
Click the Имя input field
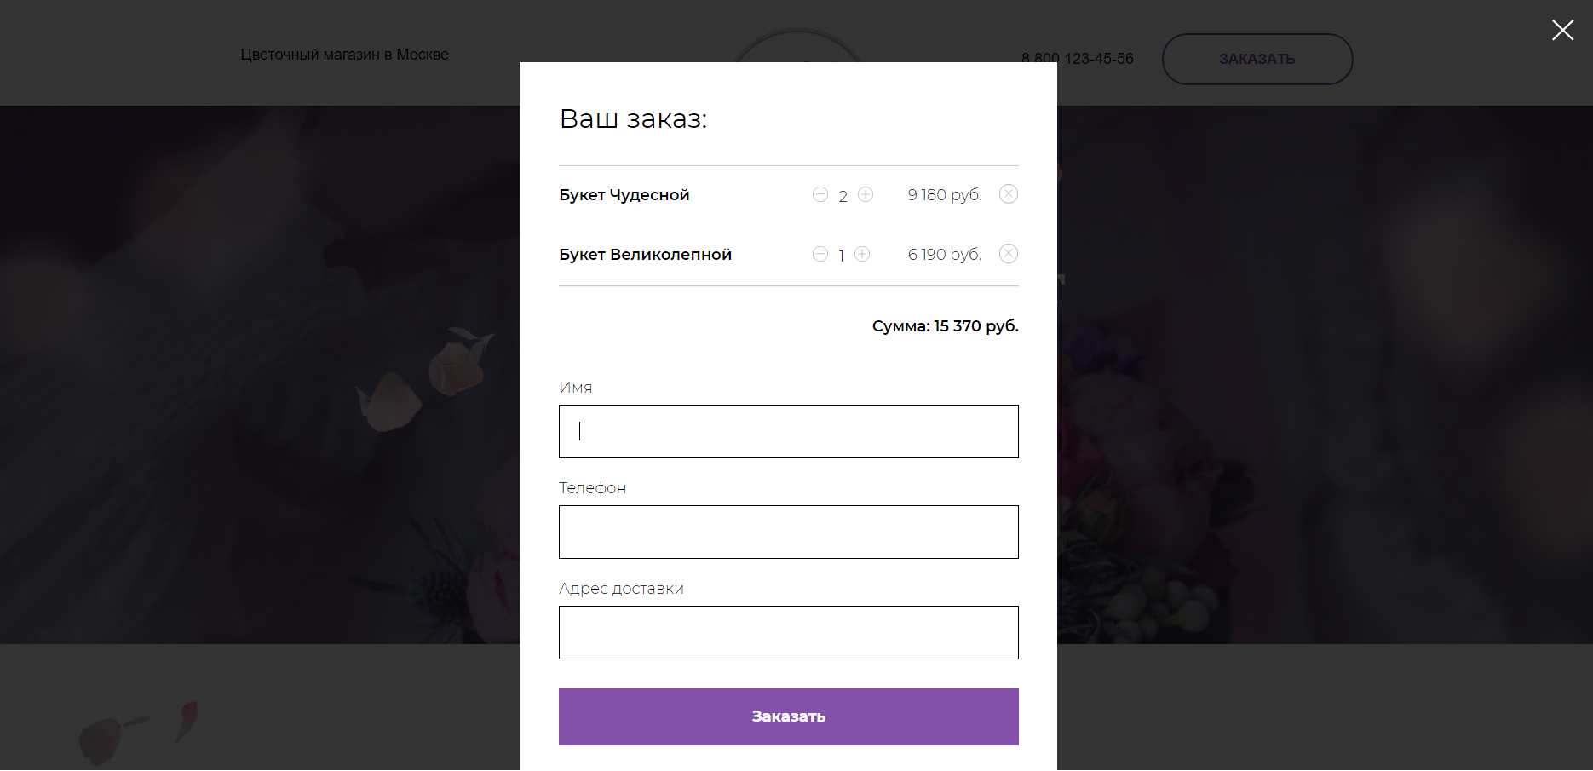(x=788, y=431)
